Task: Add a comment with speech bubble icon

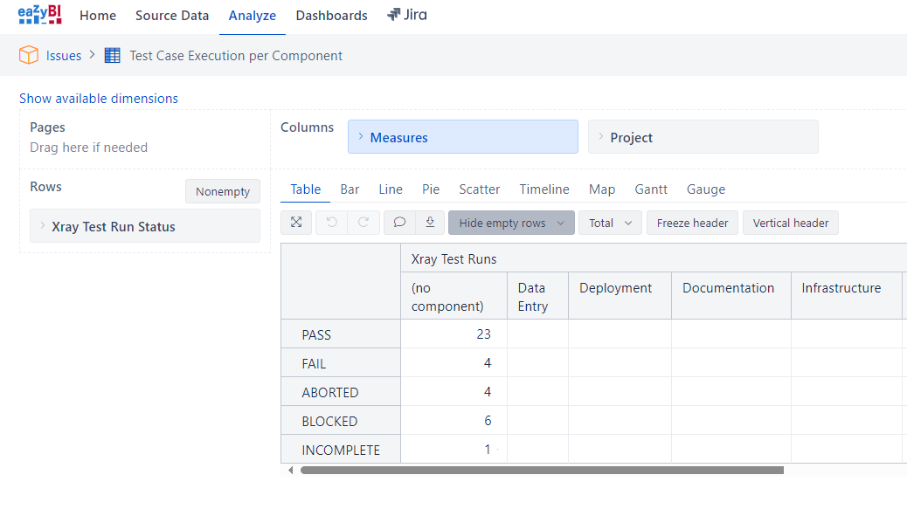Action: 399,223
